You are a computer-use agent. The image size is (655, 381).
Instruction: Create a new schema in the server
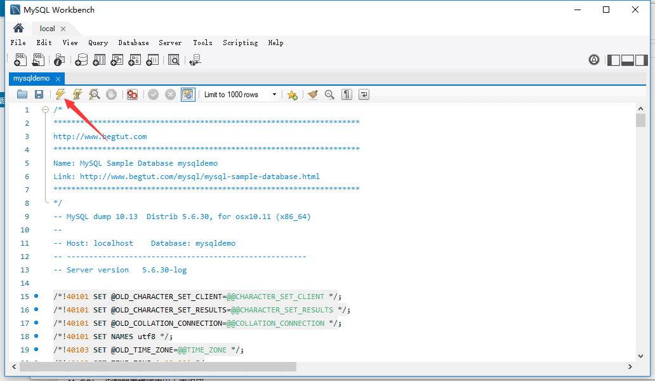(81, 60)
